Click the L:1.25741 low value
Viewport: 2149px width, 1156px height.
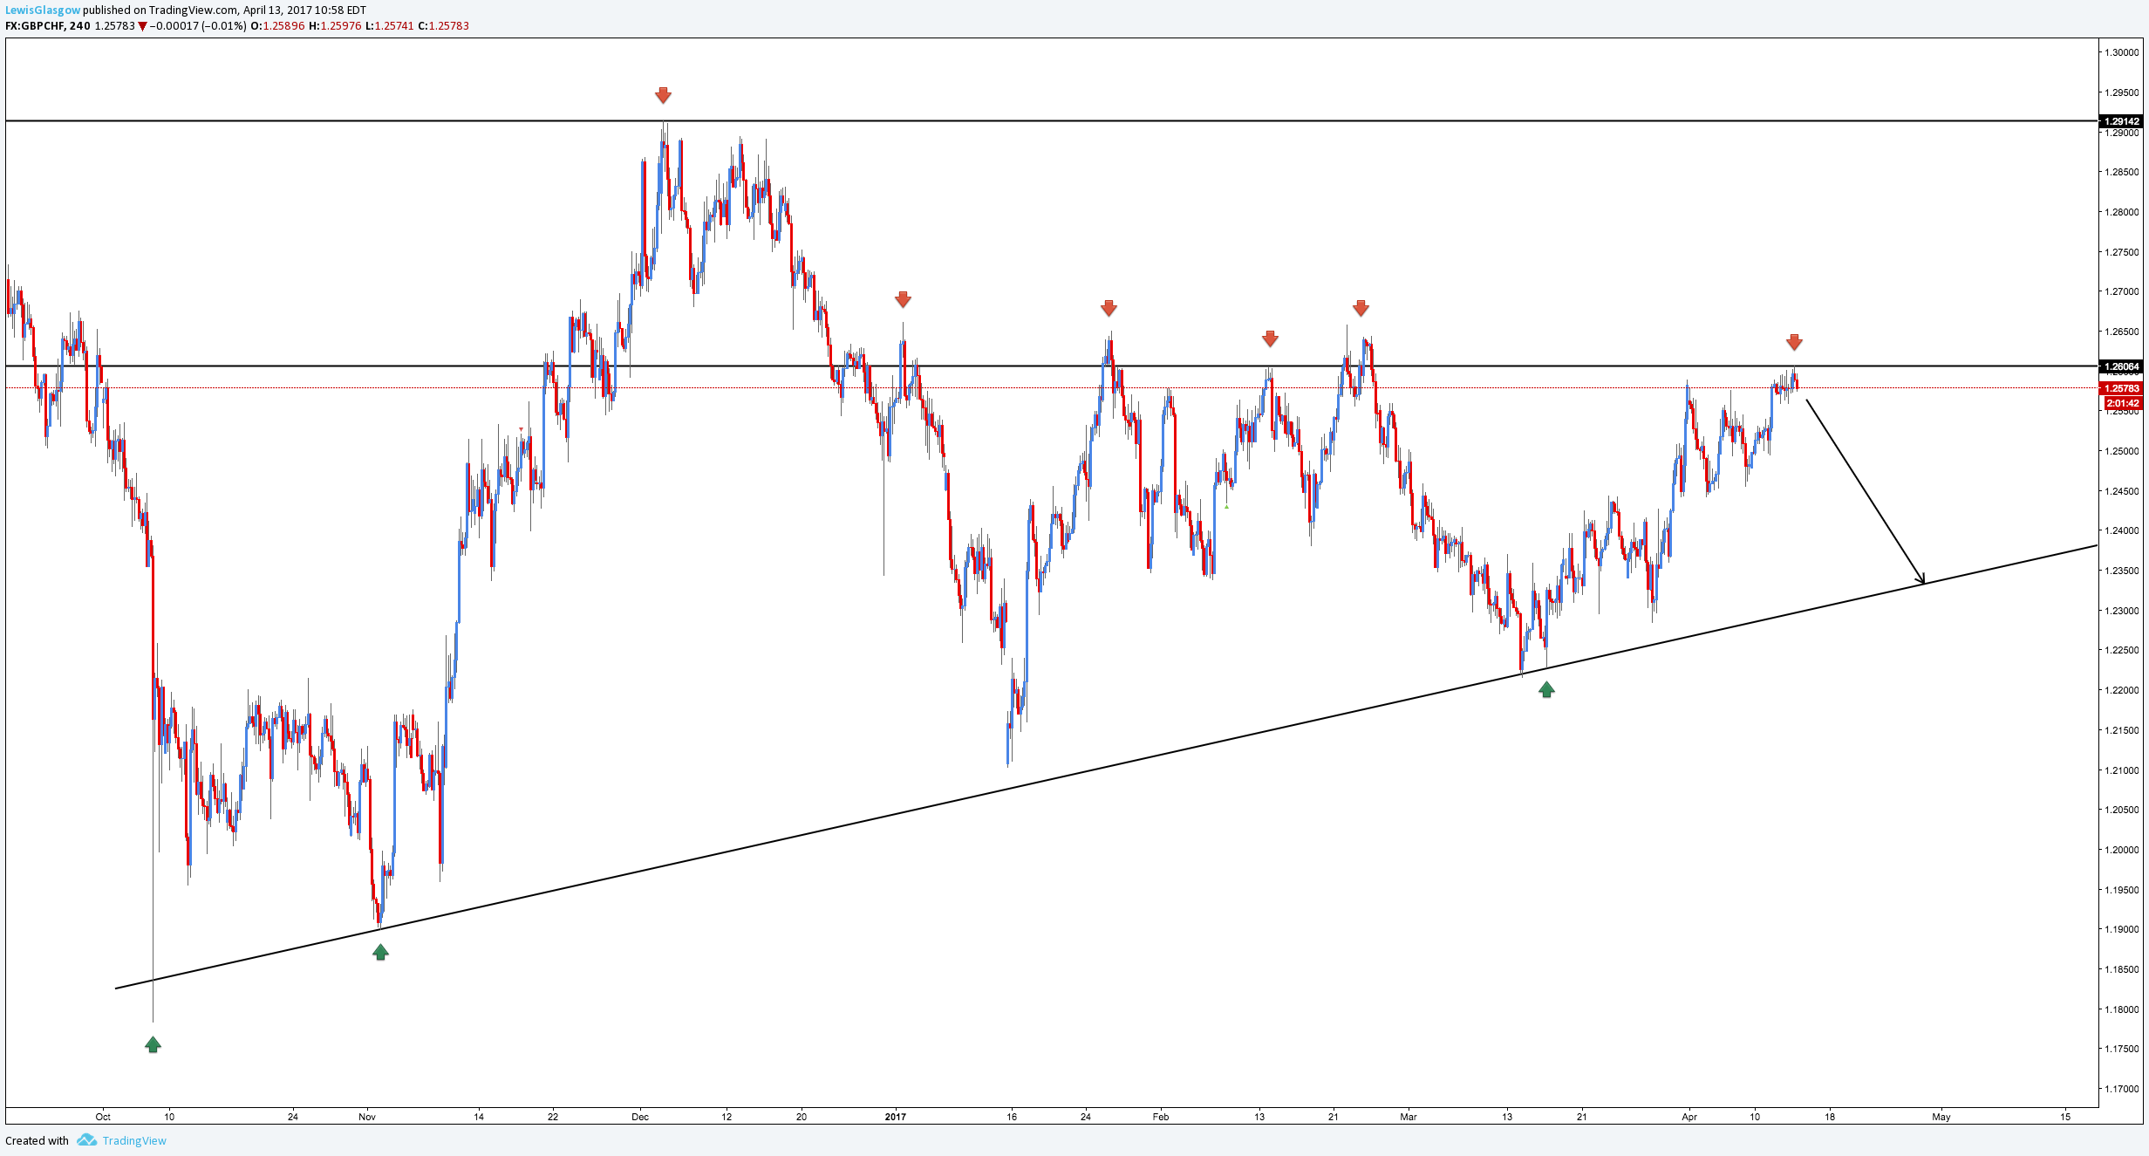pyautogui.click(x=390, y=25)
